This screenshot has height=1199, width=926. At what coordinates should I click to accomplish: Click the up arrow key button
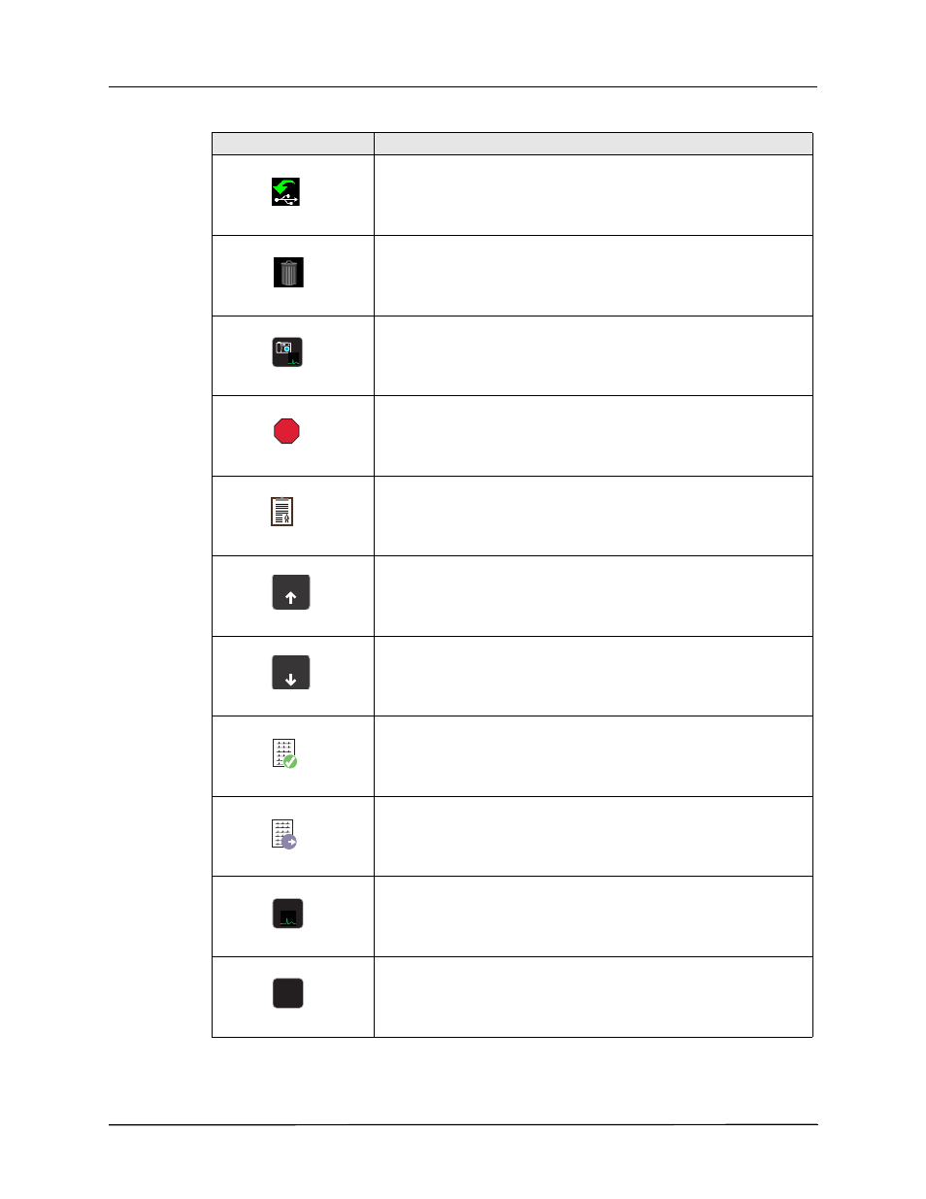coord(291,592)
